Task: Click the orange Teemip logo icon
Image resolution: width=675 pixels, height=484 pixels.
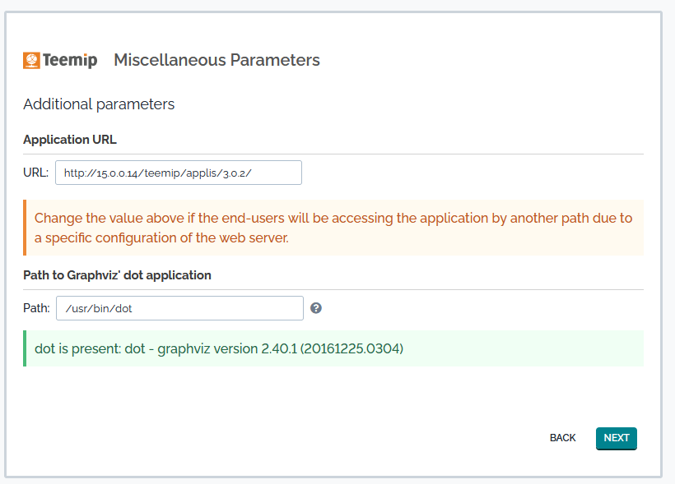Action: pos(31,60)
